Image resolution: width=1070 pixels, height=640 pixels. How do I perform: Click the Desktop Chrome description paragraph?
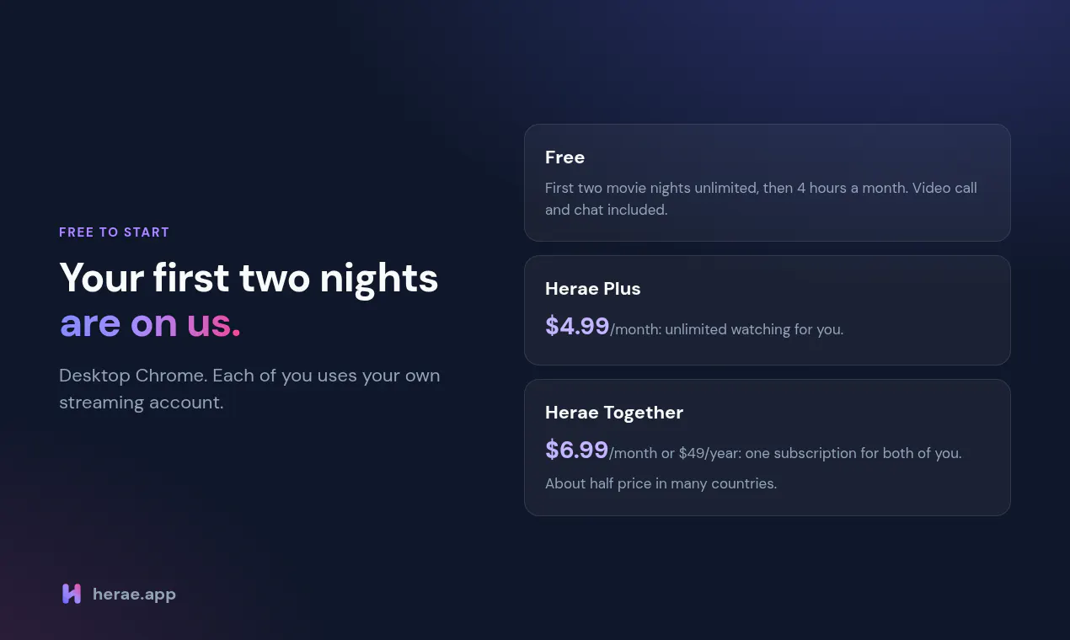(249, 389)
